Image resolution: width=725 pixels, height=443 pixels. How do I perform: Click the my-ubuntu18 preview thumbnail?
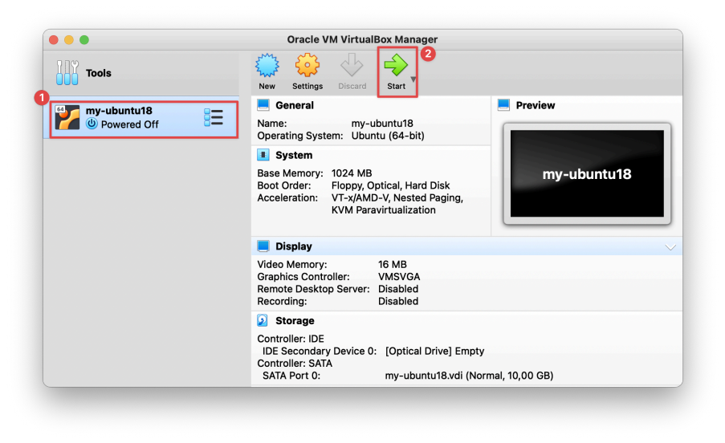click(587, 173)
